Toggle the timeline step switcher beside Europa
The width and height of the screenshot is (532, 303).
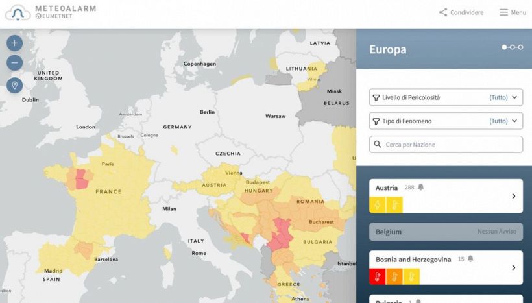pos(512,47)
